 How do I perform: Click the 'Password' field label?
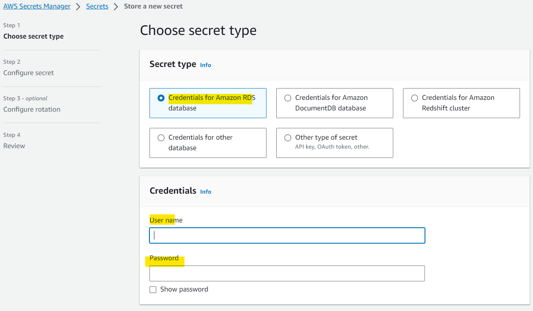164,258
